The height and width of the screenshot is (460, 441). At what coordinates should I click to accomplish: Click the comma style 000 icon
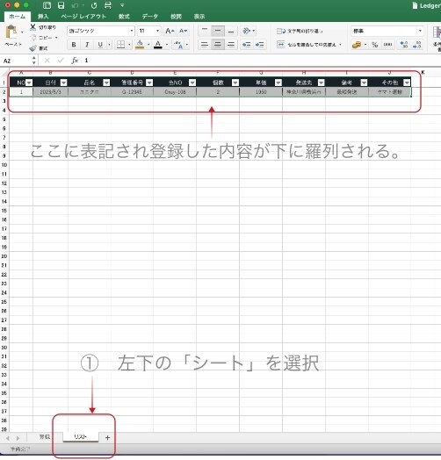[387, 45]
